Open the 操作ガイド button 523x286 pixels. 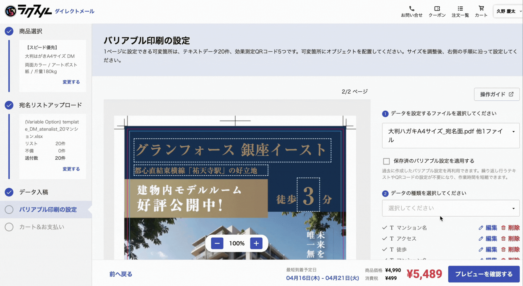click(497, 94)
